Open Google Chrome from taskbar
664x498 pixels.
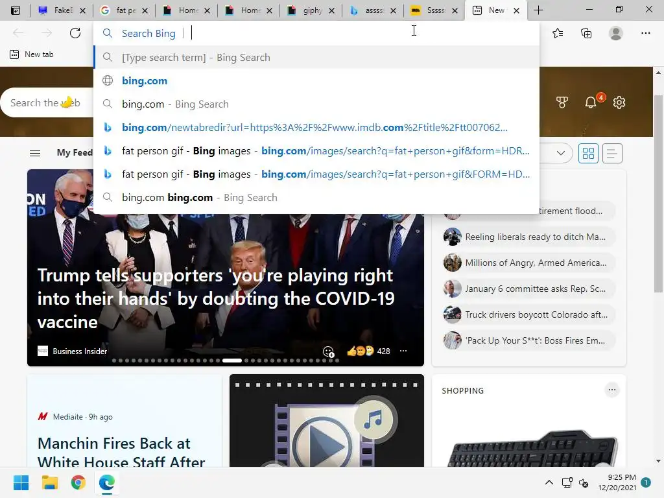pyautogui.click(x=78, y=482)
